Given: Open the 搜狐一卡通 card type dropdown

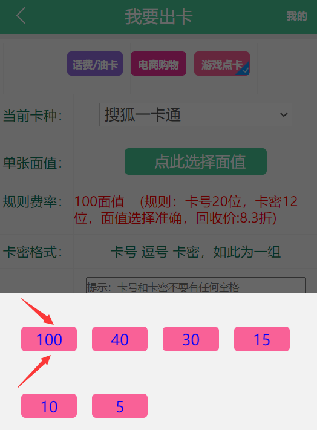Looking at the screenshot, I should (x=195, y=115).
